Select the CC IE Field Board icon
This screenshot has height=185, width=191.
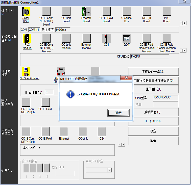click(106, 11)
